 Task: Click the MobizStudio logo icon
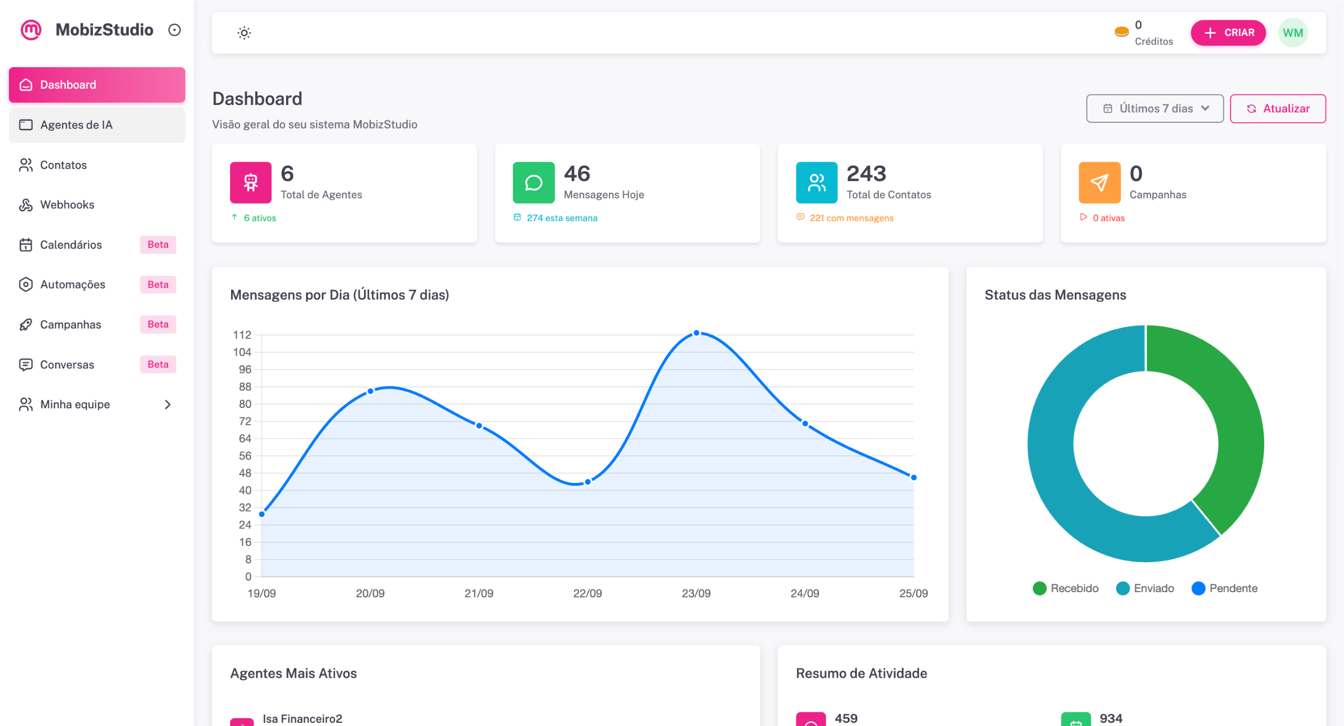[31, 30]
